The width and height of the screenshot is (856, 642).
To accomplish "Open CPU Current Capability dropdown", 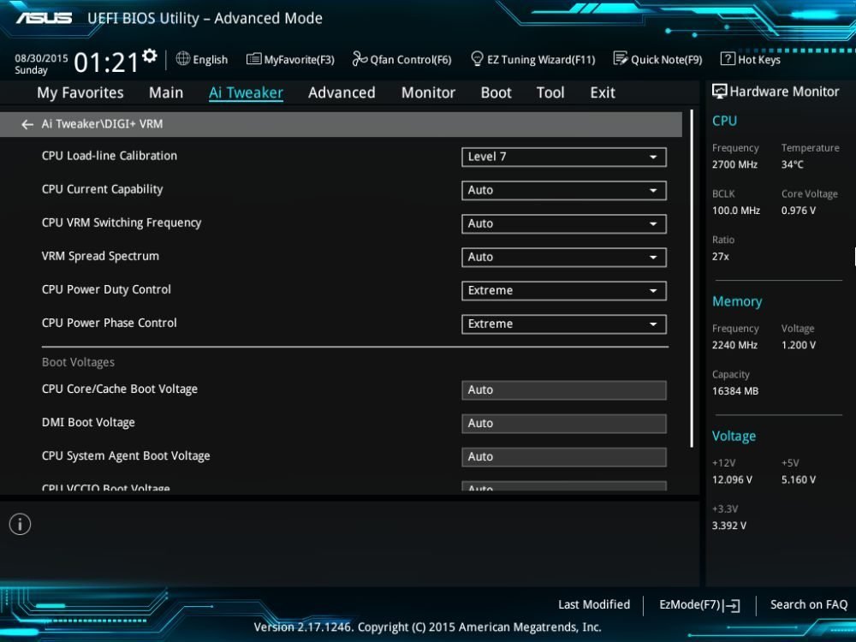I will (x=563, y=191).
